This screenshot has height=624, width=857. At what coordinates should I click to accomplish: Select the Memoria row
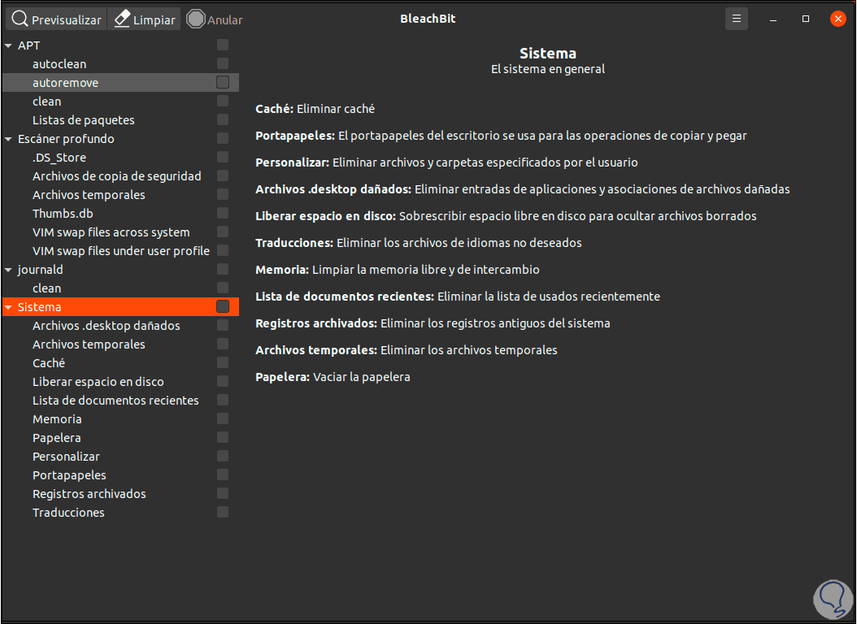coord(121,419)
